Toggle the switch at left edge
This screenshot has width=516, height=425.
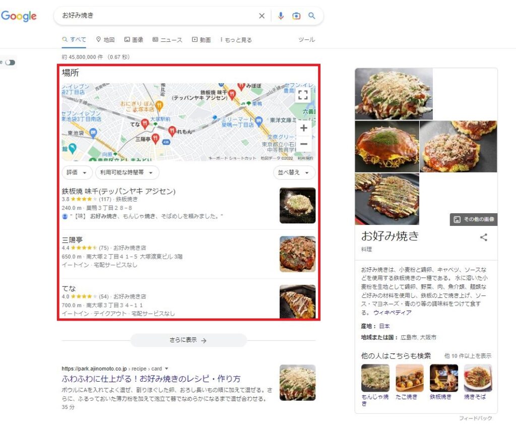10,63
